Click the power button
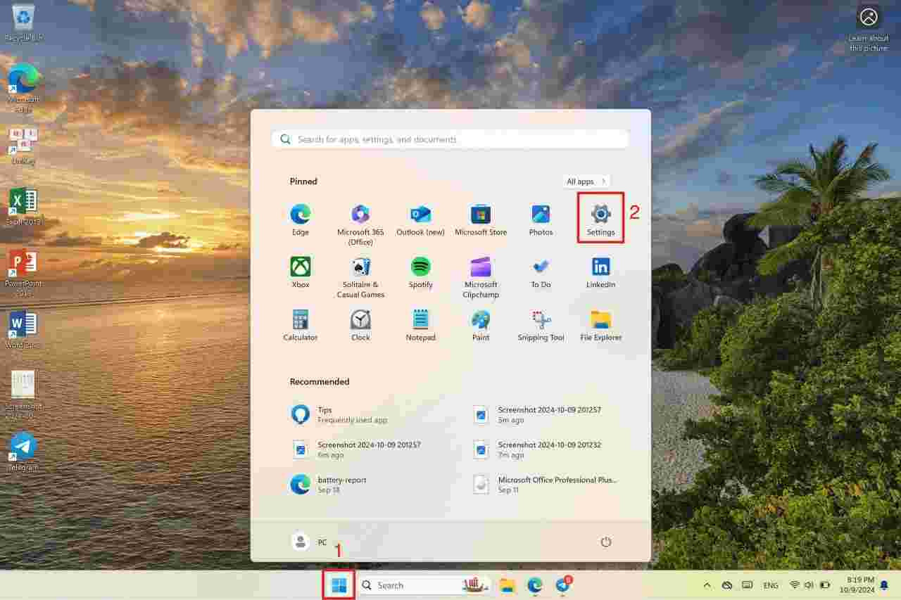The height and width of the screenshot is (600, 901). [x=606, y=542]
